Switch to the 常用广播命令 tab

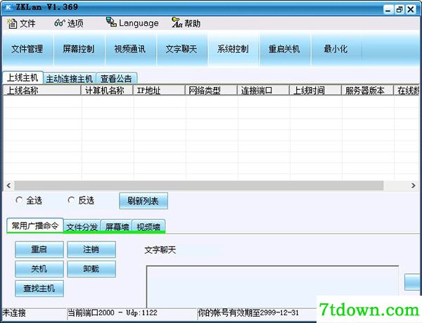pyautogui.click(x=35, y=225)
